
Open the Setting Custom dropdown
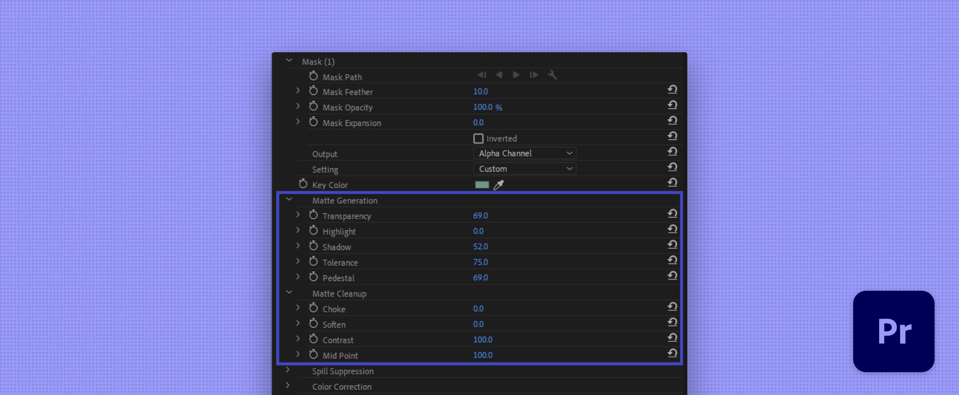(x=524, y=169)
